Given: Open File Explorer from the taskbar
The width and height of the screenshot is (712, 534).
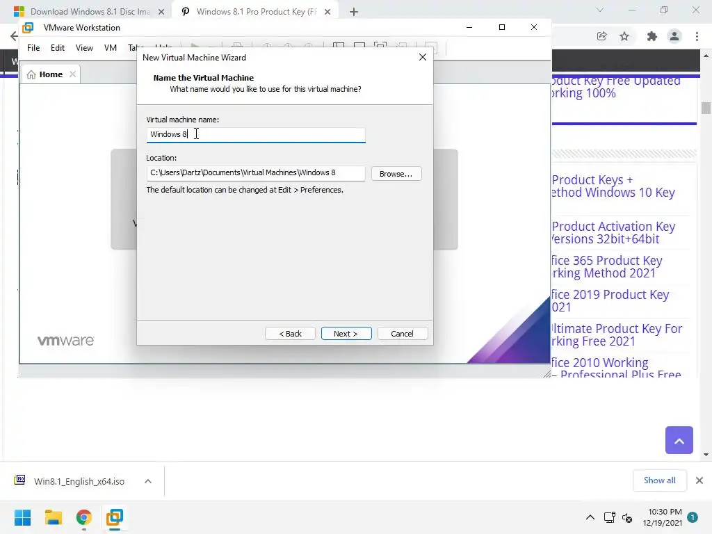Looking at the screenshot, I should pos(53,517).
